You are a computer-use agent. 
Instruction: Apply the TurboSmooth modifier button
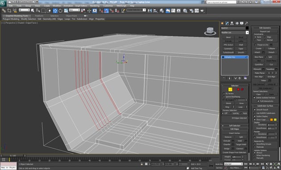click(228, 53)
